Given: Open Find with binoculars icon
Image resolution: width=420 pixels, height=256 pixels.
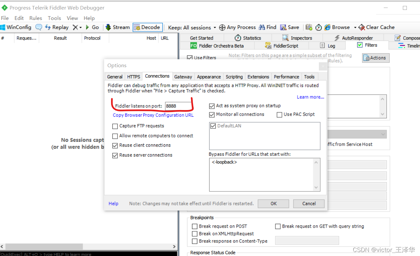Looking at the screenshot, I should point(267,27).
